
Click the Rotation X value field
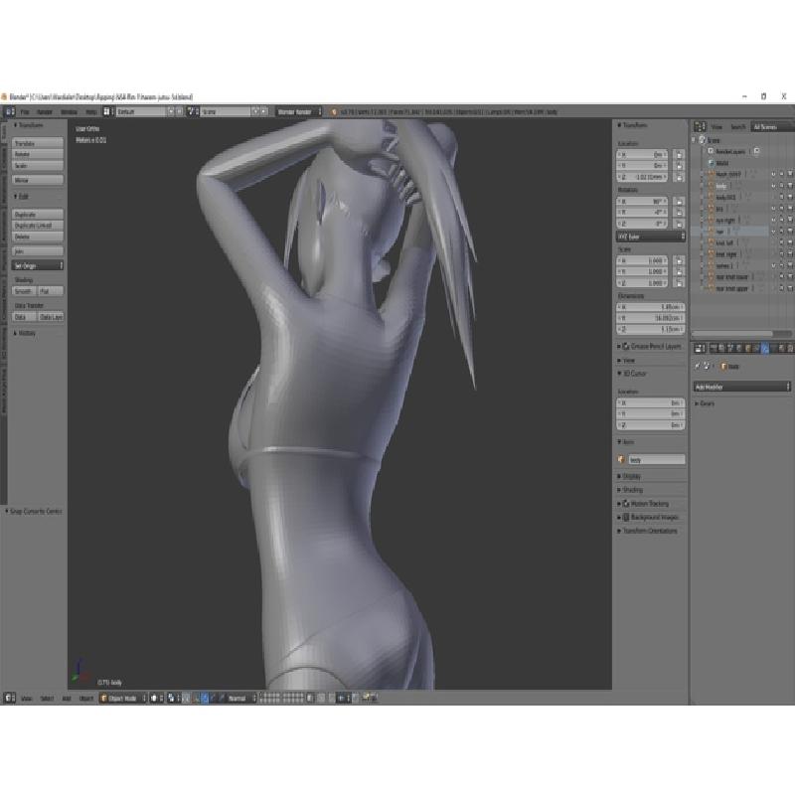pos(642,202)
